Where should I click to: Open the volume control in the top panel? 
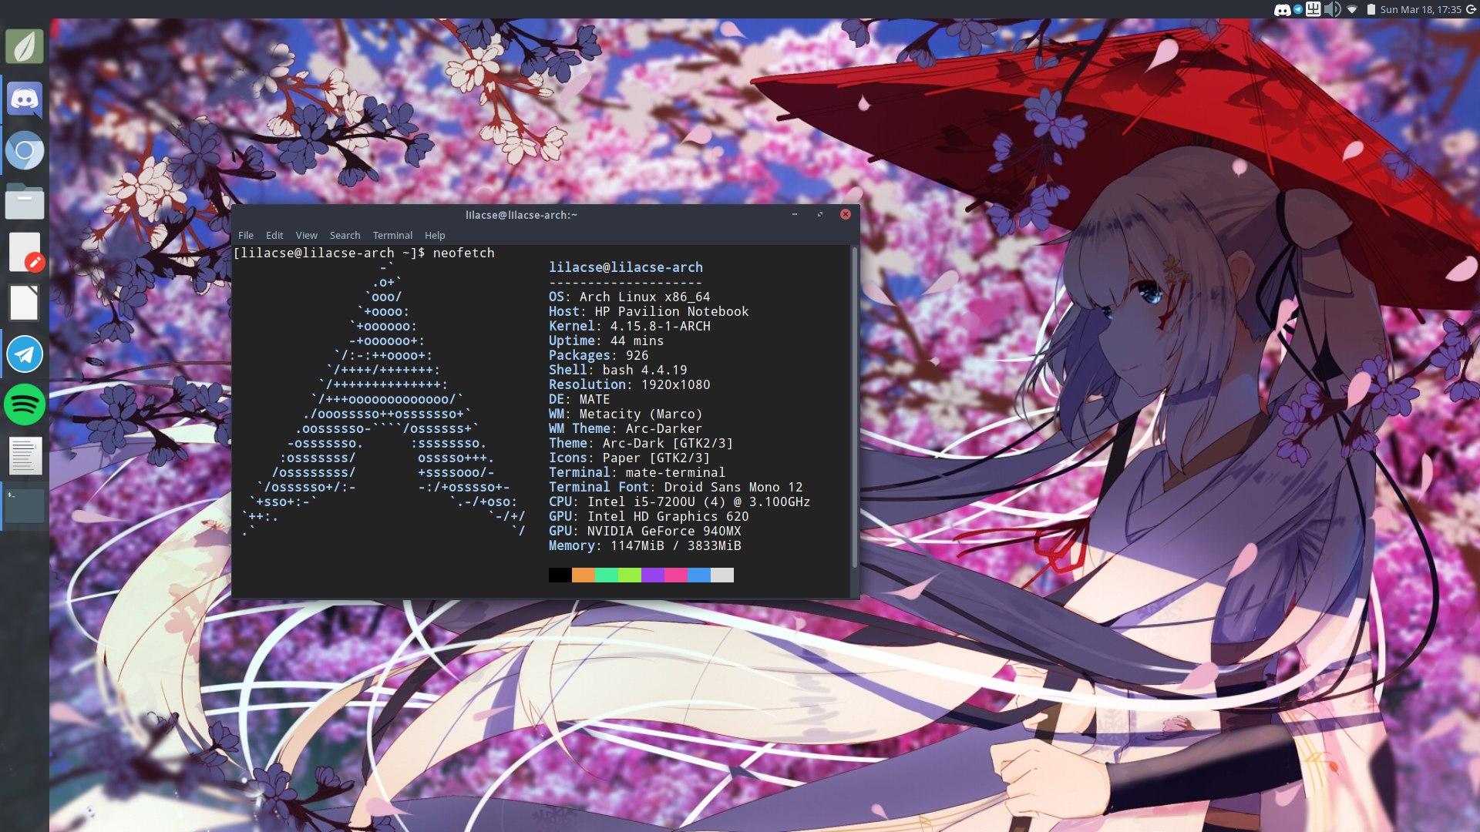(1332, 9)
